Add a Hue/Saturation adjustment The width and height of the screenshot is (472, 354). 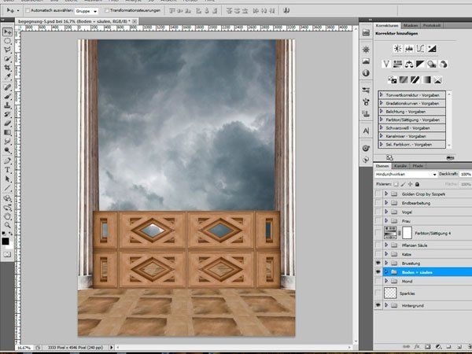point(397,65)
